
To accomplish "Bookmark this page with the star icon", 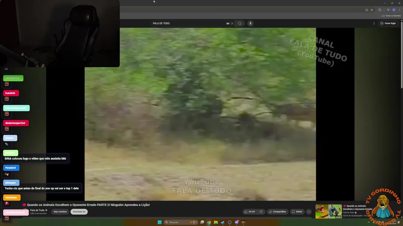I will coord(372,10).
